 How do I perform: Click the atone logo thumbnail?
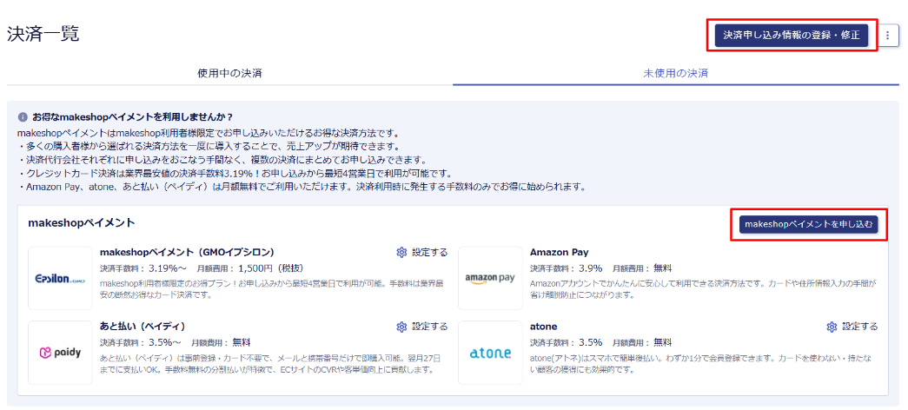(490, 353)
